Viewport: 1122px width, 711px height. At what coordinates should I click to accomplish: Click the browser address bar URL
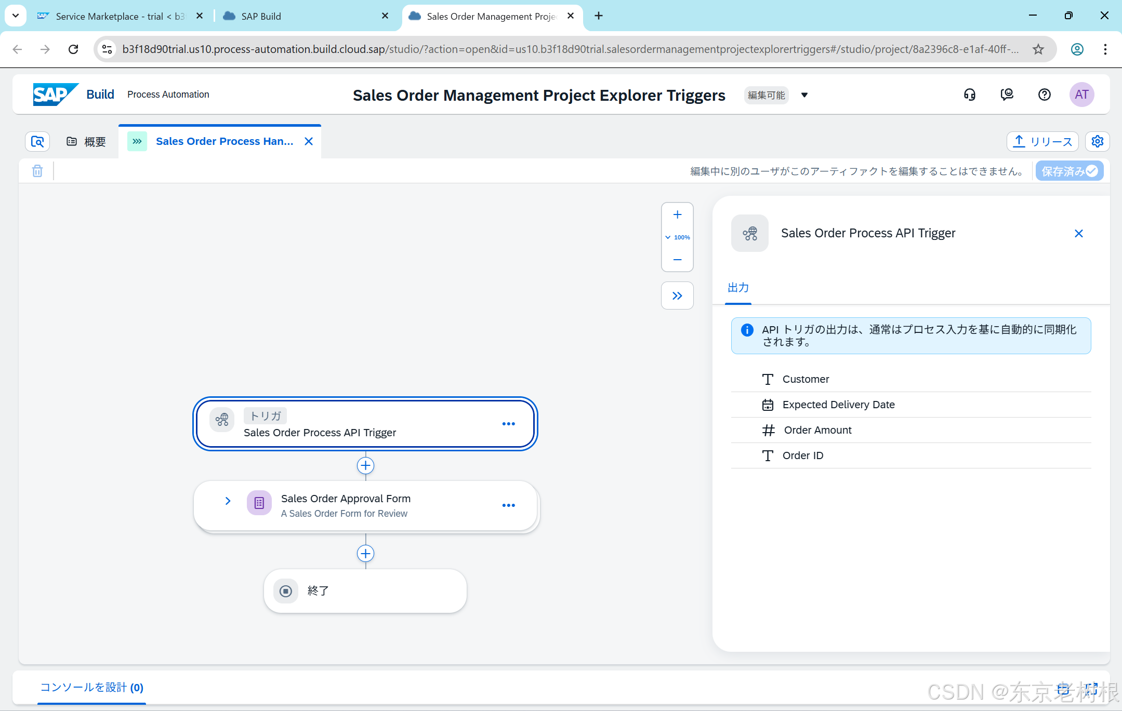click(570, 49)
